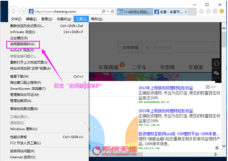The width and height of the screenshot is (228, 161).
Task: Open the 编辑(E) menu
Action: click(x=31, y=19)
